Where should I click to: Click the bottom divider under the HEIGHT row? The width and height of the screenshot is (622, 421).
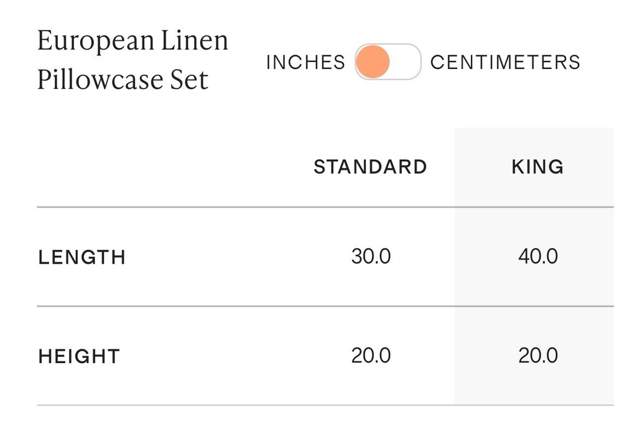coord(249,405)
